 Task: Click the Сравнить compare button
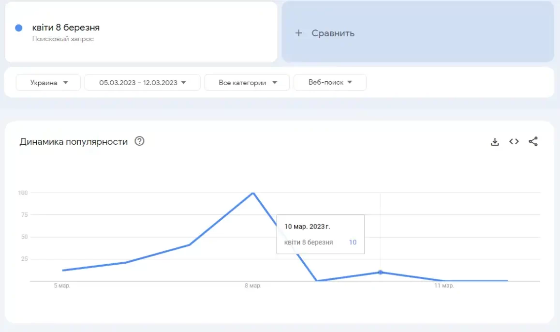418,32
